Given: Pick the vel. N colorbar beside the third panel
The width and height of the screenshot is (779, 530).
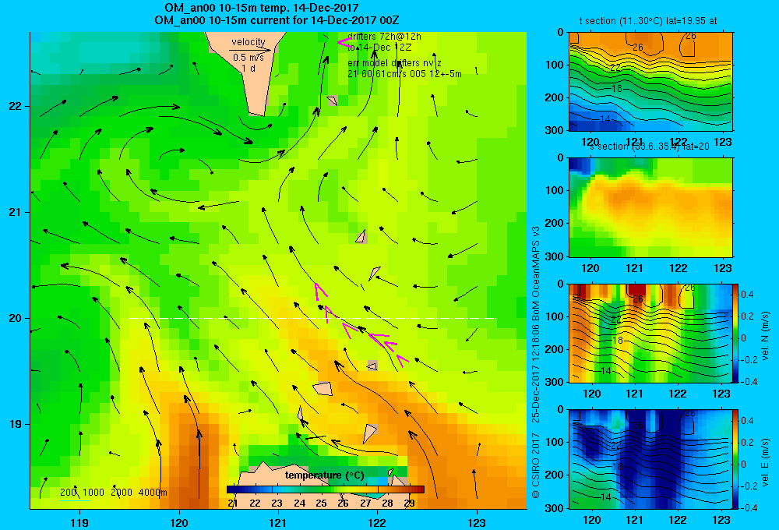Looking at the screenshot, I should tap(735, 333).
